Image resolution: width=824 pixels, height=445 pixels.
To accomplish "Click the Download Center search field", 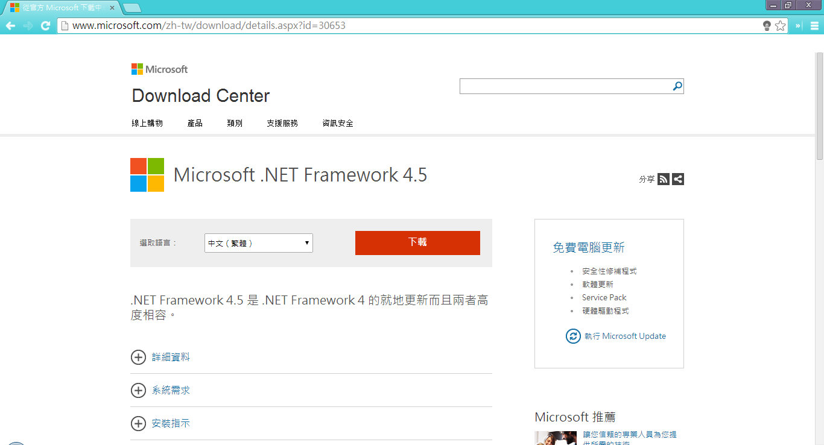I will point(565,86).
